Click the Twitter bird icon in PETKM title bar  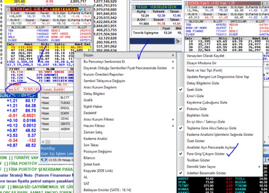pos(81,9)
